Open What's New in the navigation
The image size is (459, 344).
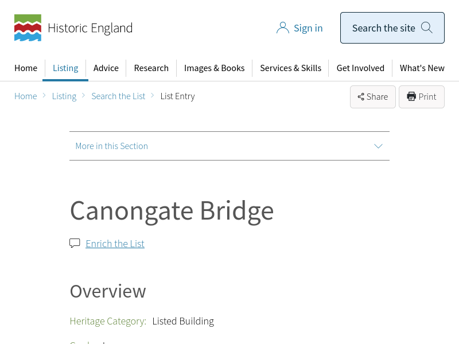(422, 68)
